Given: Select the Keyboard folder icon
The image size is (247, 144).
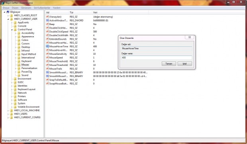Looking at the screenshot, I should click(x=19, y=61).
